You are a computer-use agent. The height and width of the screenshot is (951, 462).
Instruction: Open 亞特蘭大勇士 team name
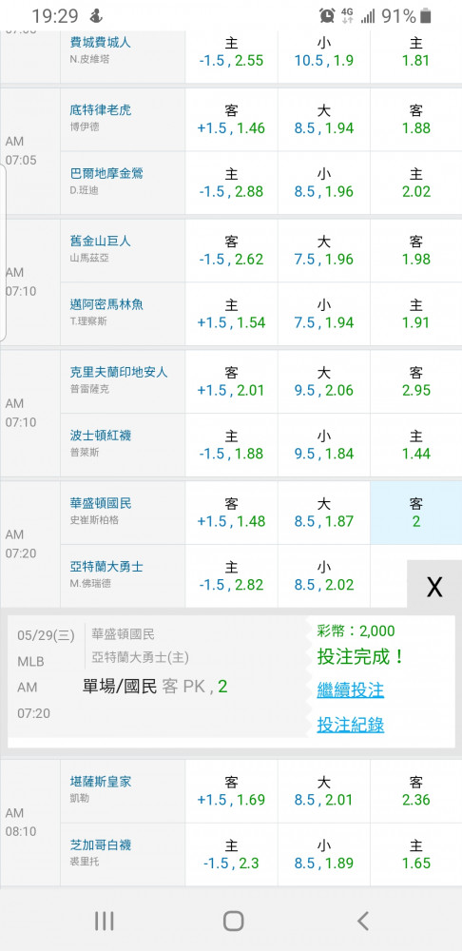click(106, 567)
